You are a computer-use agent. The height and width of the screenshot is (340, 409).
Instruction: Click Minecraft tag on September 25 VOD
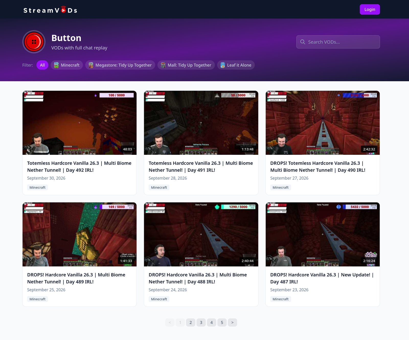(x=38, y=299)
